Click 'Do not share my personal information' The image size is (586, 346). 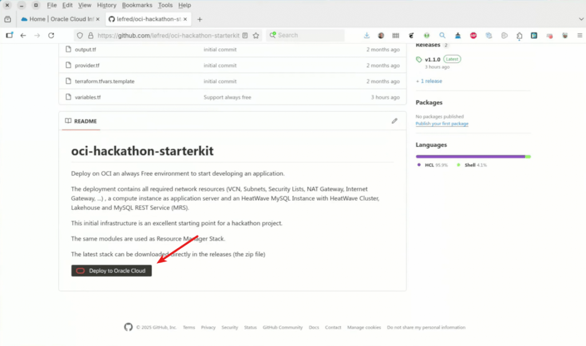click(426, 327)
